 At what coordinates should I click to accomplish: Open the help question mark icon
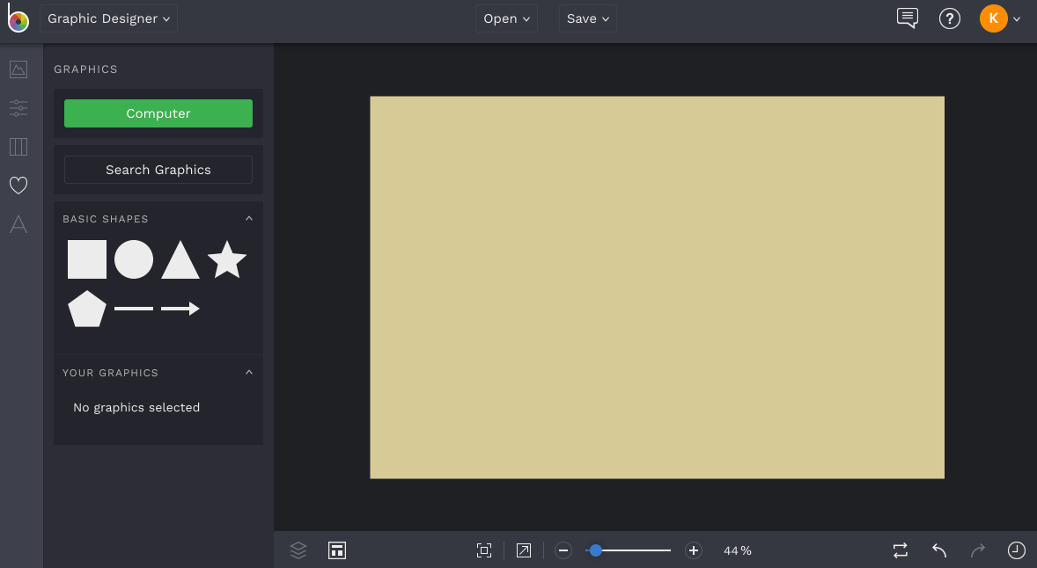tap(950, 18)
